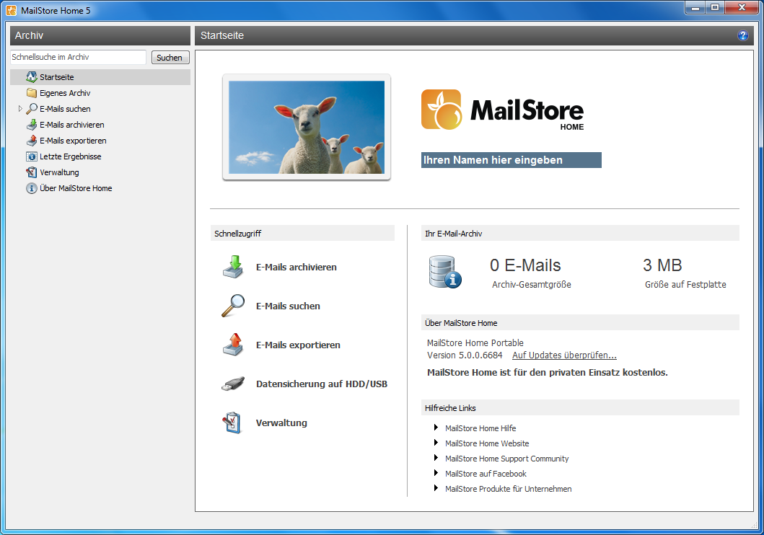The width and height of the screenshot is (764, 535).
Task: Click E-Mails exportieren quick access link
Action: click(x=298, y=345)
